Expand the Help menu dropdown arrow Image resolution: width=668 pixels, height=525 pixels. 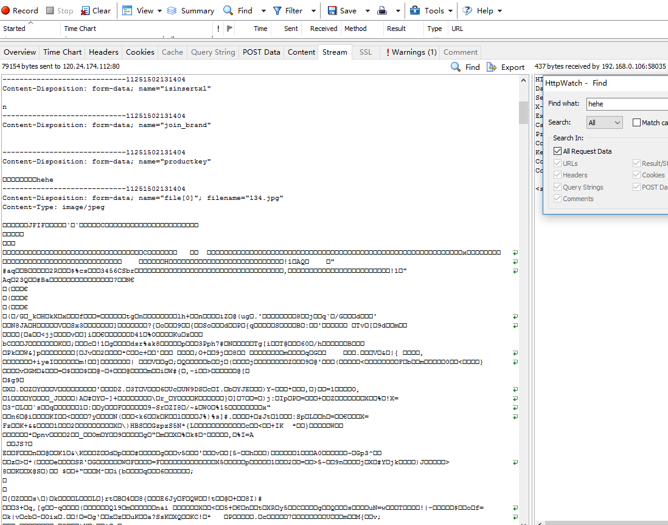tap(499, 11)
